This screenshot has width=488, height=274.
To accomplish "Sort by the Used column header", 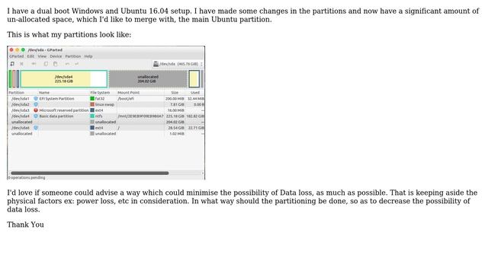I will click(x=195, y=93).
